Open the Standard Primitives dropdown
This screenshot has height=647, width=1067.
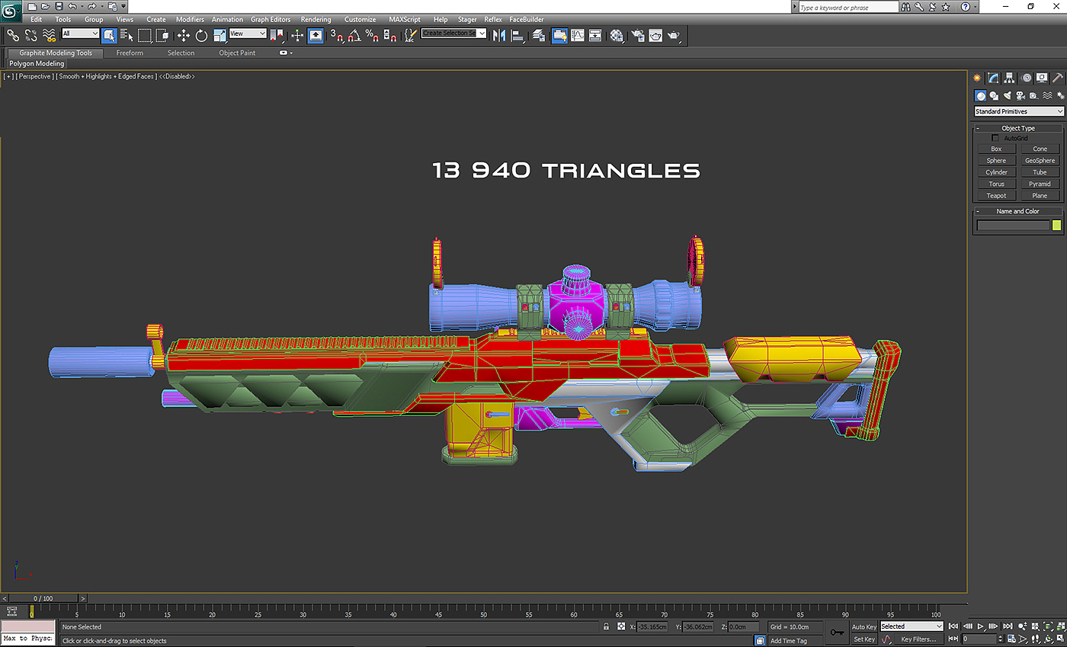click(1018, 111)
